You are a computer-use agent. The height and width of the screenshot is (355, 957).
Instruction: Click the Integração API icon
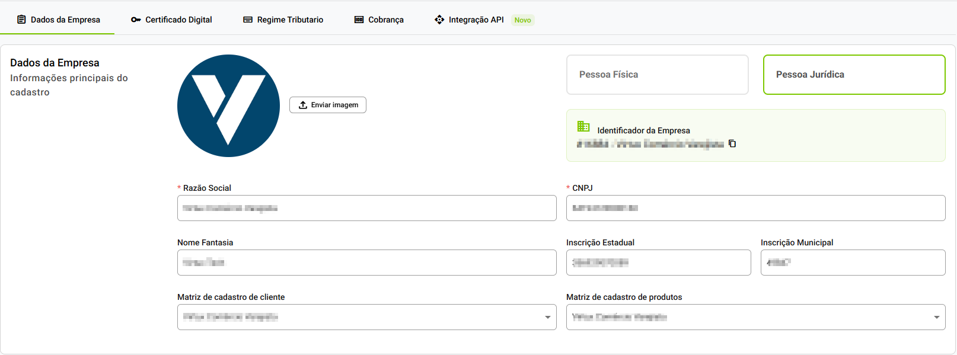click(x=439, y=20)
